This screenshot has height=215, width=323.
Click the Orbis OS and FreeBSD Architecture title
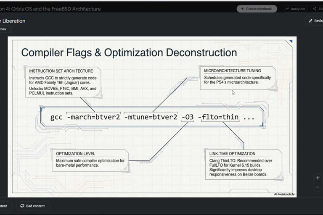50,9
